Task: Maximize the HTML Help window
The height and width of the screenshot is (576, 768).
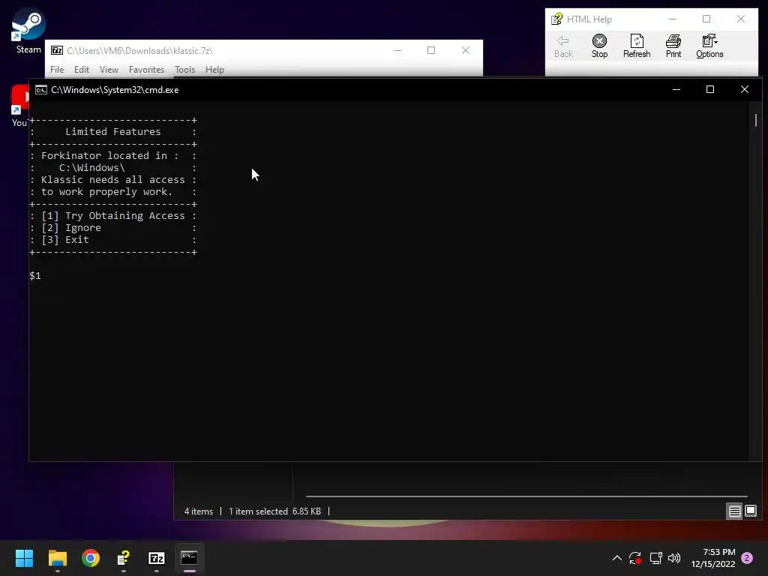Action: (706, 19)
